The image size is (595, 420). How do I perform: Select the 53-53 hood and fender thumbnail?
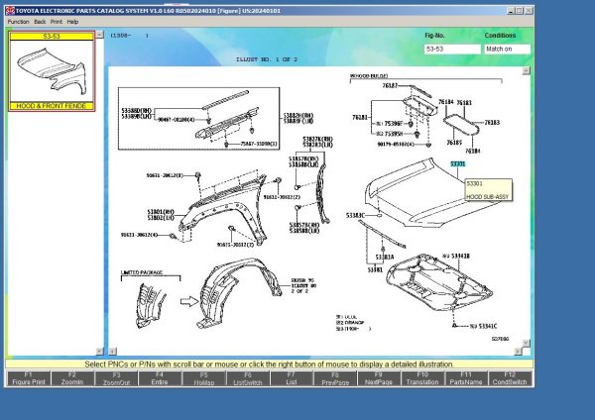click(x=52, y=70)
